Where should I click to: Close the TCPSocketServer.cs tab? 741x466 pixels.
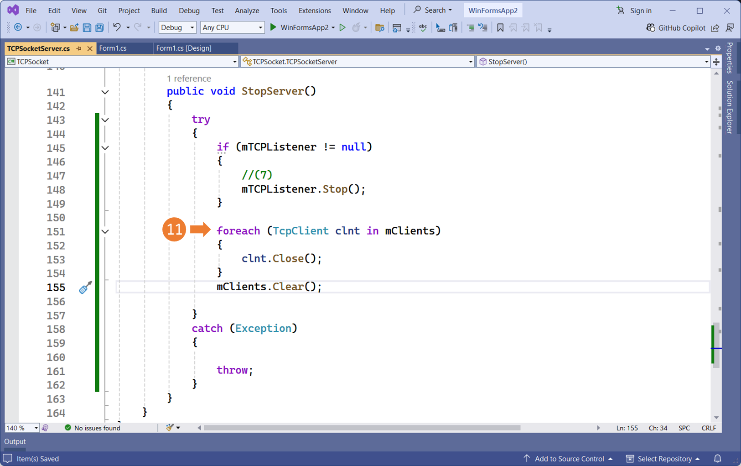90,48
